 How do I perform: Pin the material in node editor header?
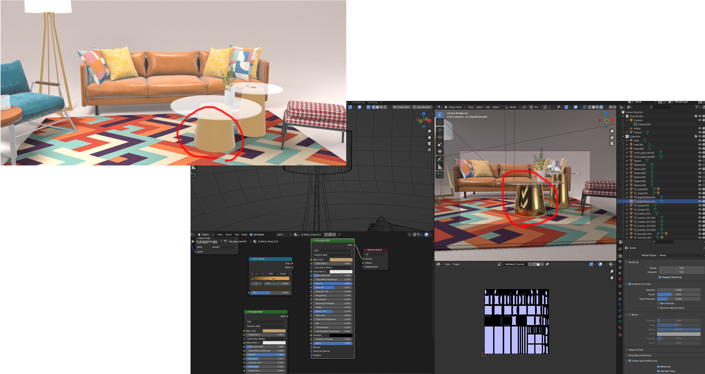click(x=339, y=234)
